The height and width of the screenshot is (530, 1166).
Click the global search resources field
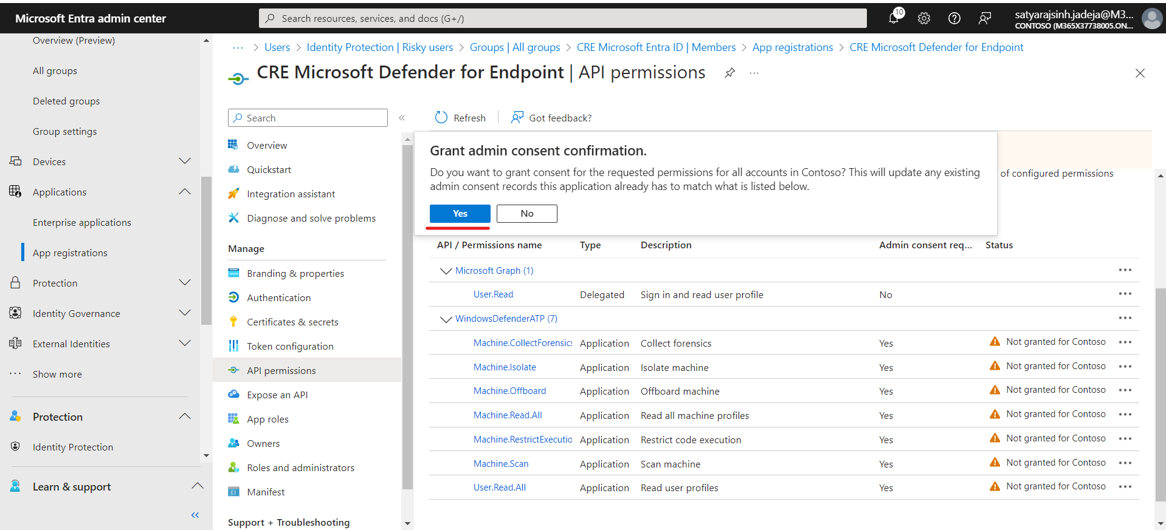[563, 18]
